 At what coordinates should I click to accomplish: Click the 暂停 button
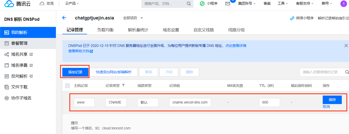[149, 72]
